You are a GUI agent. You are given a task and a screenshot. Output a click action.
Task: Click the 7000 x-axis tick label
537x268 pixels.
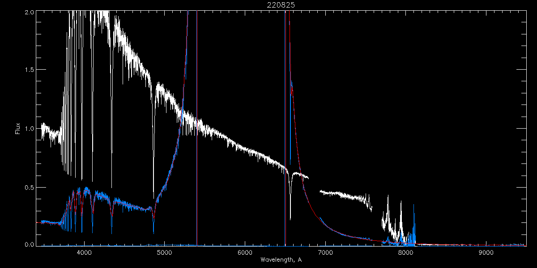click(325, 252)
